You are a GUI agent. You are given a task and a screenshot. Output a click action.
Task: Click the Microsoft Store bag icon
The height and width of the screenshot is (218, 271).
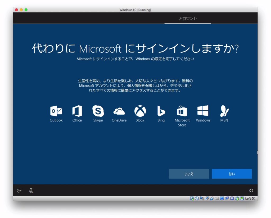click(x=182, y=111)
